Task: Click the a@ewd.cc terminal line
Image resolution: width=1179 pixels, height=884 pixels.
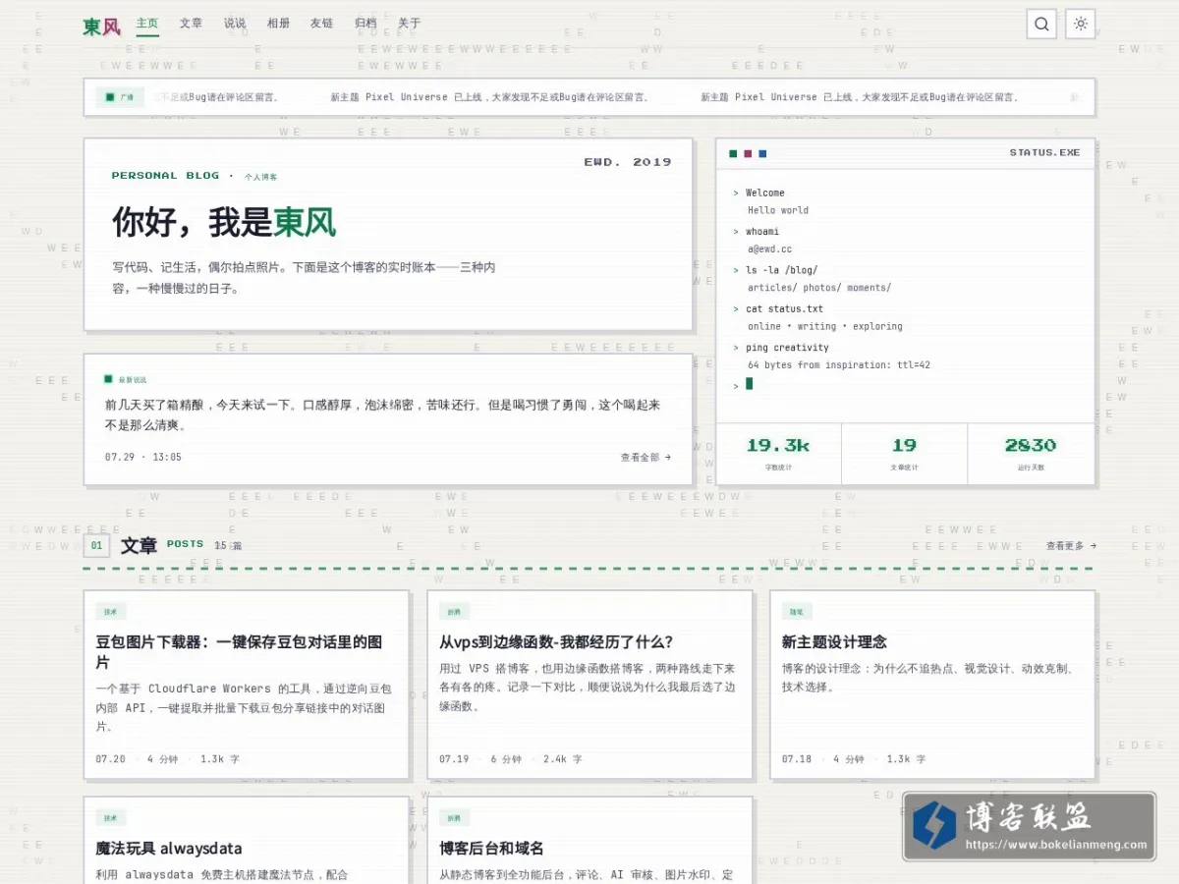Action: tap(769, 249)
